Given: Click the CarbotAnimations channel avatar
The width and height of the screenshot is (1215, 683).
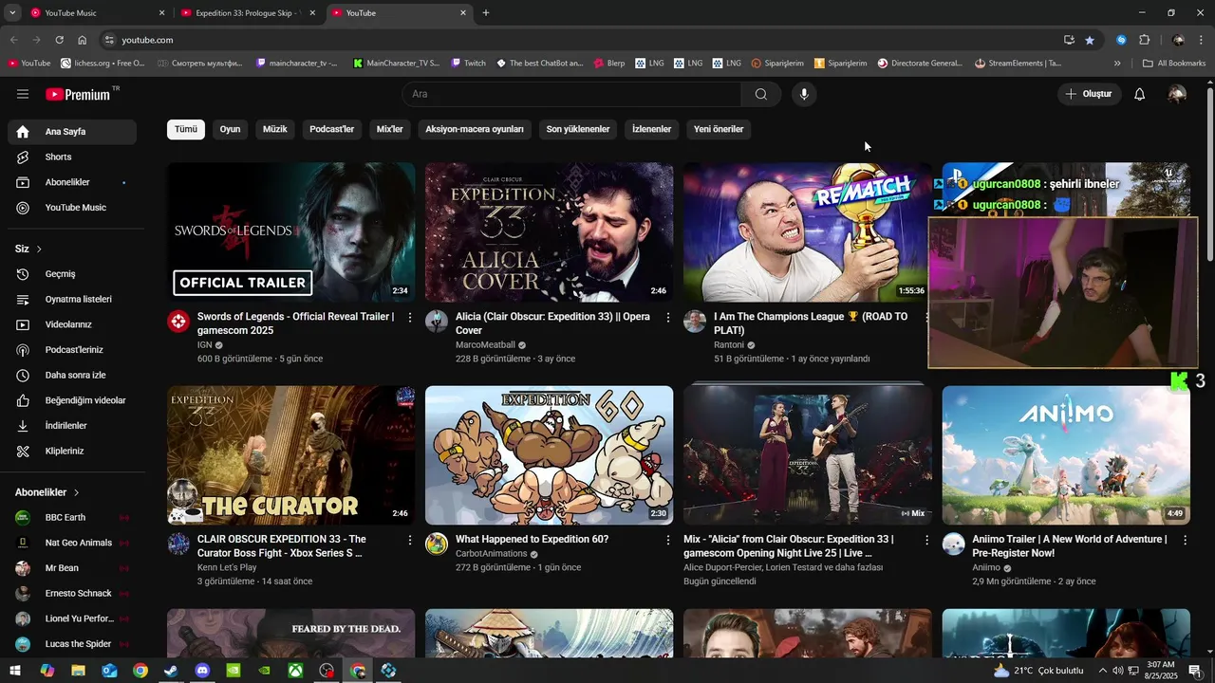Looking at the screenshot, I should 437,544.
